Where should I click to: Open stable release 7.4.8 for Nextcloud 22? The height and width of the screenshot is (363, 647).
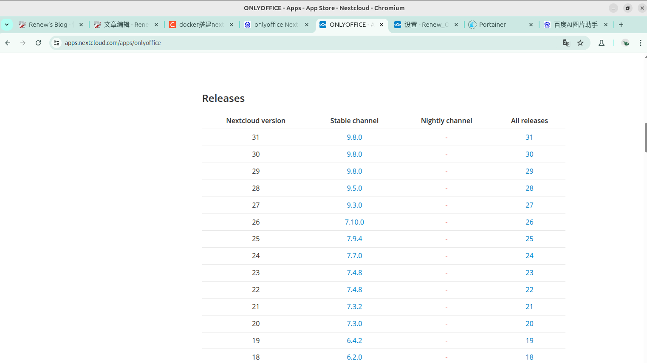(x=354, y=290)
